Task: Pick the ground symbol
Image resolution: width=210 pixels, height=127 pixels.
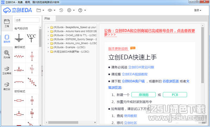Action: [x=19, y=38]
